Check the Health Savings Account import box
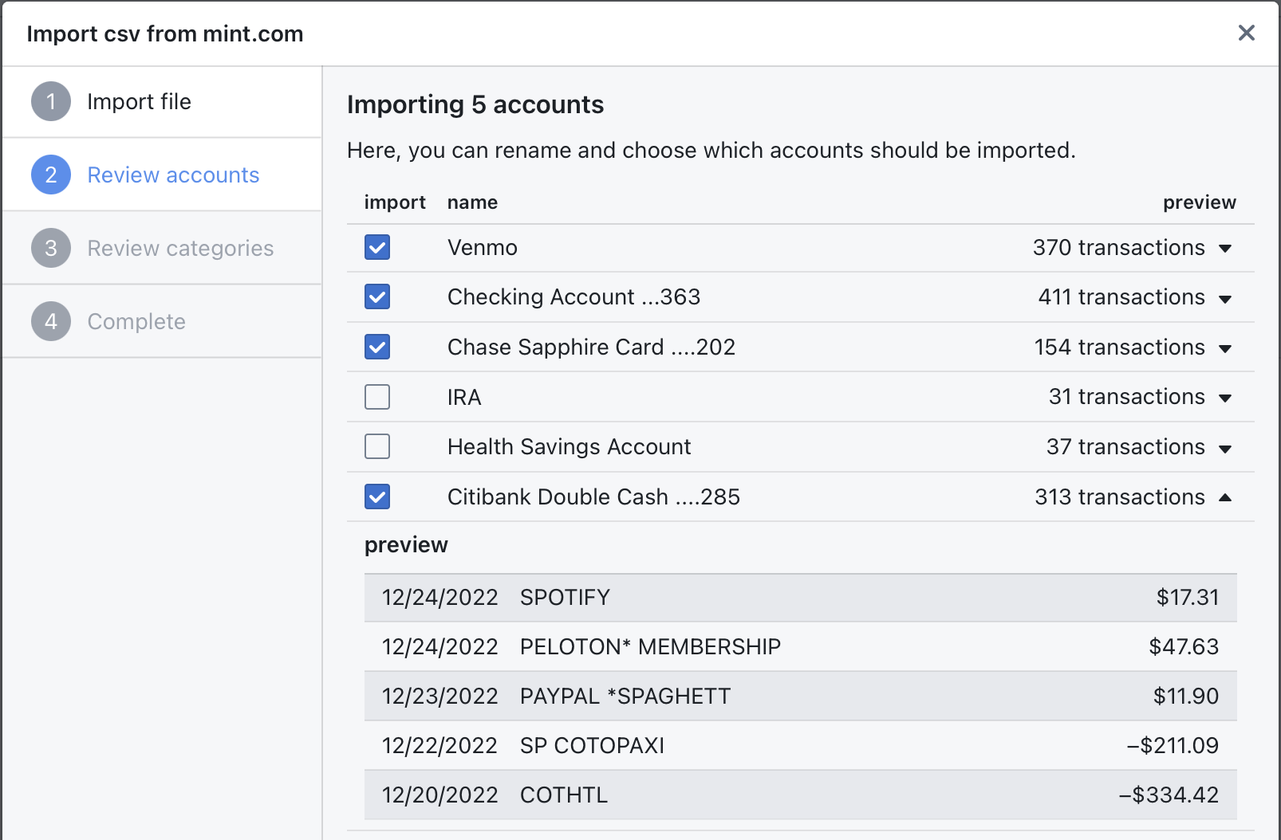The height and width of the screenshot is (840, 1281). coord(376,446)
